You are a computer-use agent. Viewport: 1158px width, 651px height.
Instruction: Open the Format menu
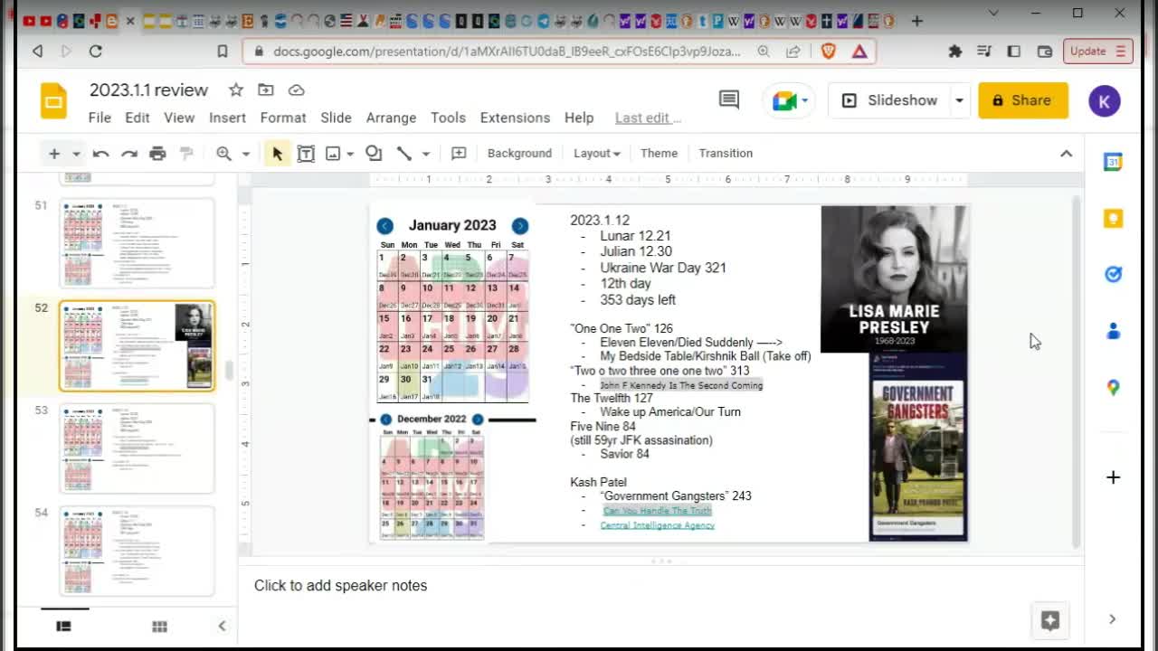283,118
